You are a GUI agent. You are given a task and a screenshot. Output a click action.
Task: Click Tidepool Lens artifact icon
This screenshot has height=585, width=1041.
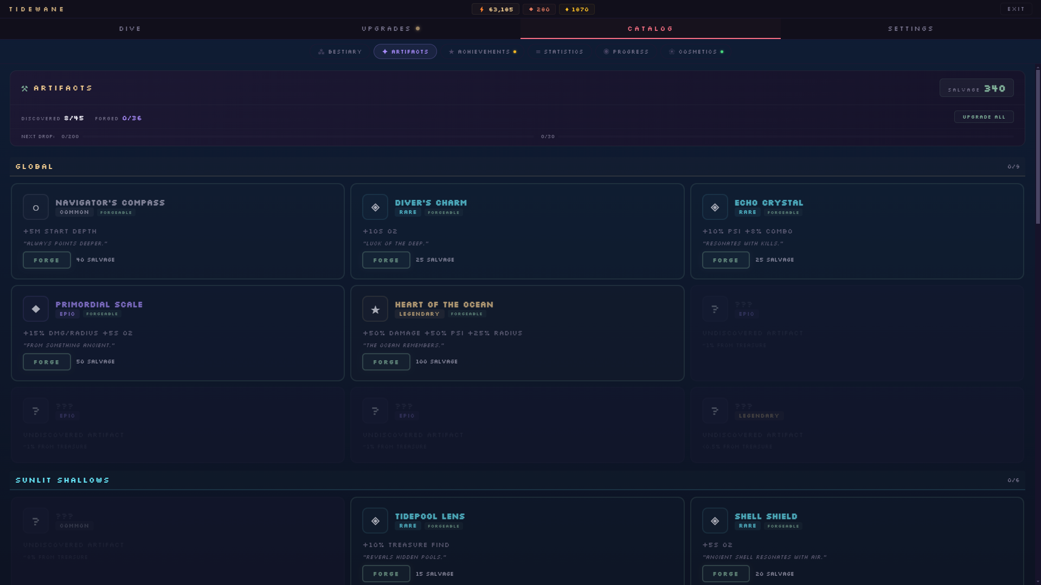(x=375, y=521)
